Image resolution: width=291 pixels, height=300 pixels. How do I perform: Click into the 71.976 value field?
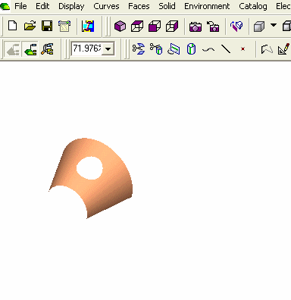point(87,48)
